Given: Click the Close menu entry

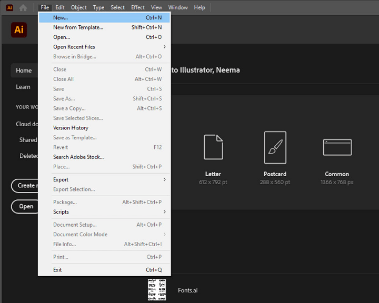Looking at the screenshot, I should coord(104,69).
